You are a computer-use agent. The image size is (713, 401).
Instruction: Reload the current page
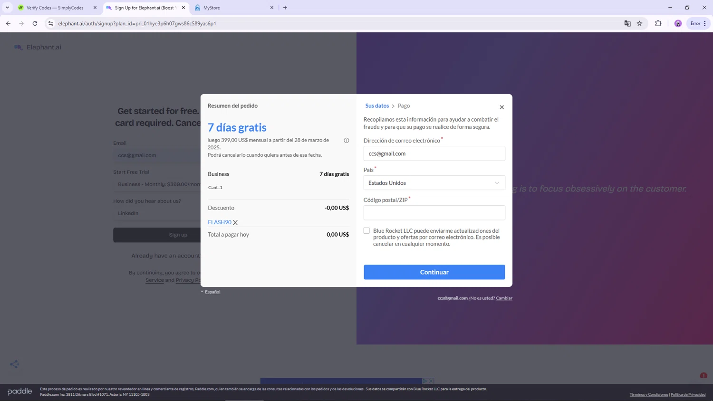pyautogui.click(x=35, y=23)
